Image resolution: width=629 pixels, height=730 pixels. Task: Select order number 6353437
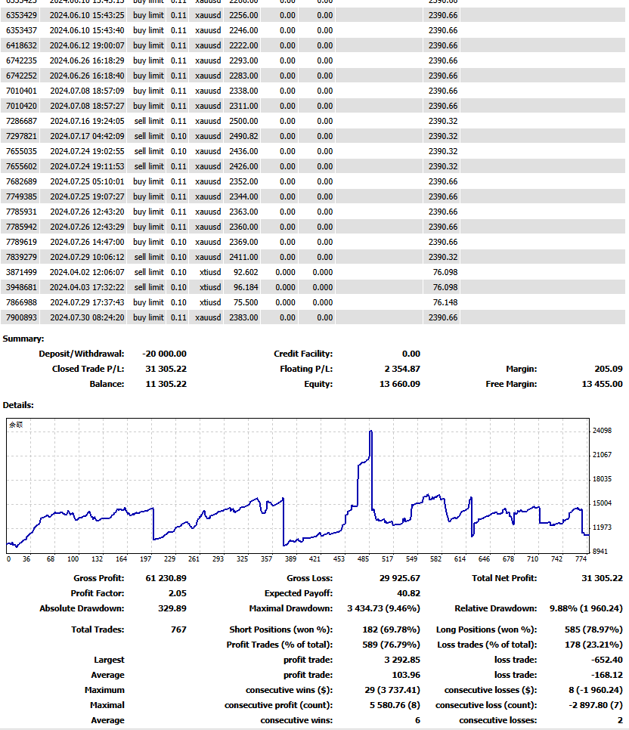[21, 30]
